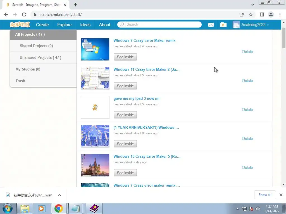286x214 pixels.
Task: Open the Trash tab
Action: (43, 81)
